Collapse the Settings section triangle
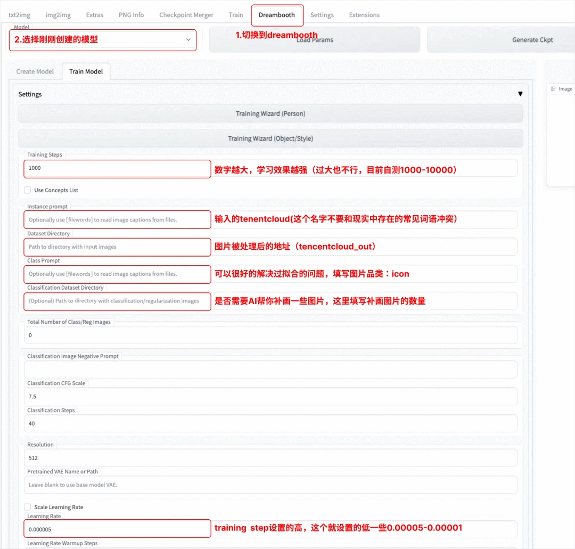 pyautogui.click(x=520, y=94)
